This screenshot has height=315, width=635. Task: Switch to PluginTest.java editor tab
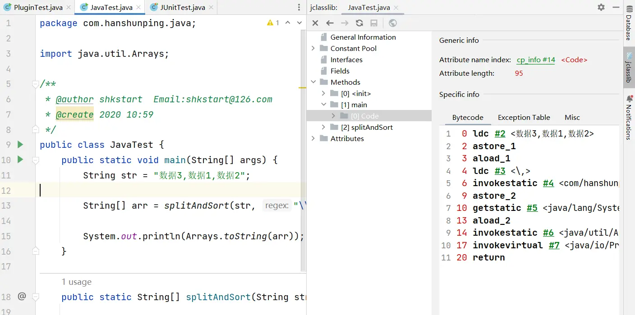pyautogui.click(x=37, y=8)
